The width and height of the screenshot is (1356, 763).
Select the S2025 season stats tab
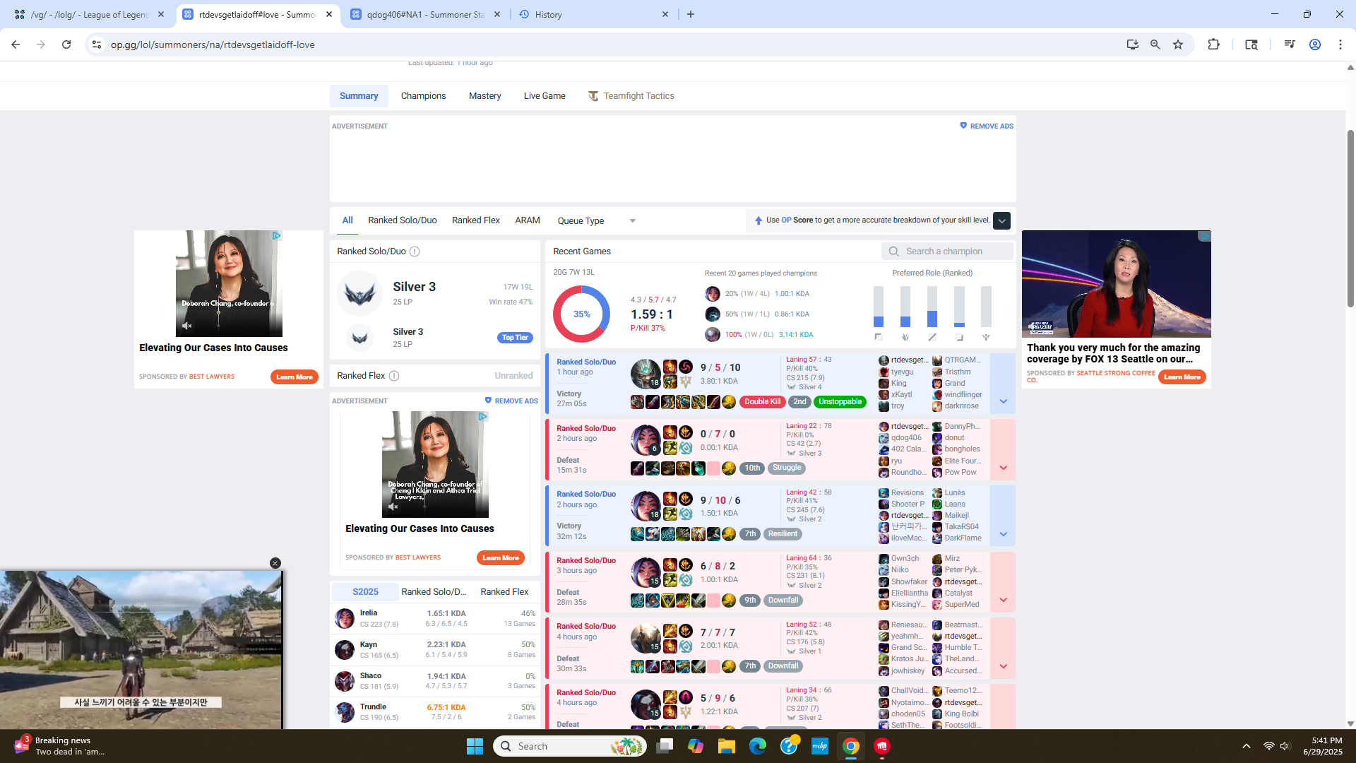point(365,592)
